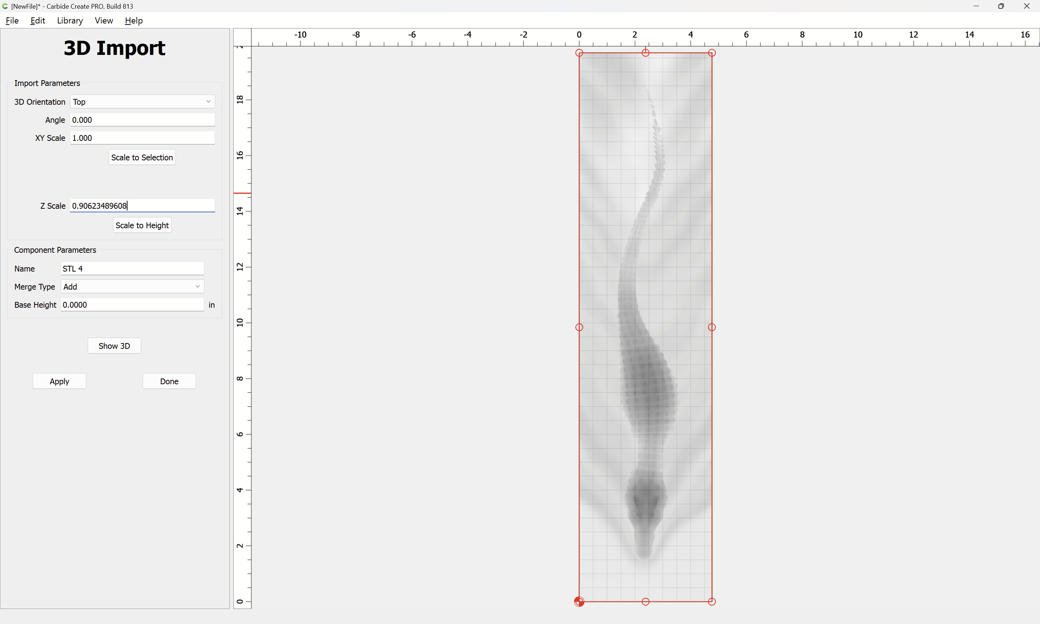Click the Show 3D button
This screenshot has width=1040, height=624.
[114, 346]
